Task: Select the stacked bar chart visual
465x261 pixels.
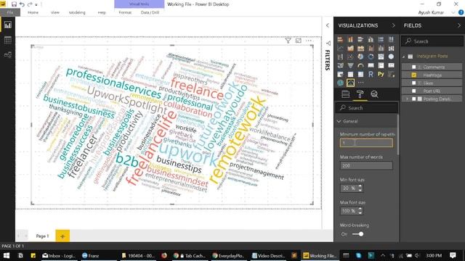Action: point(340,39)
